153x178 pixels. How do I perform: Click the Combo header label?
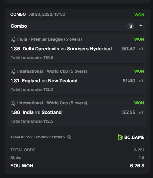point(19,26)
